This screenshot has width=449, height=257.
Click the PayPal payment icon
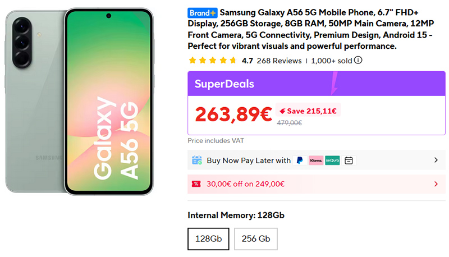pyautogui.click(x=300, y=160)
